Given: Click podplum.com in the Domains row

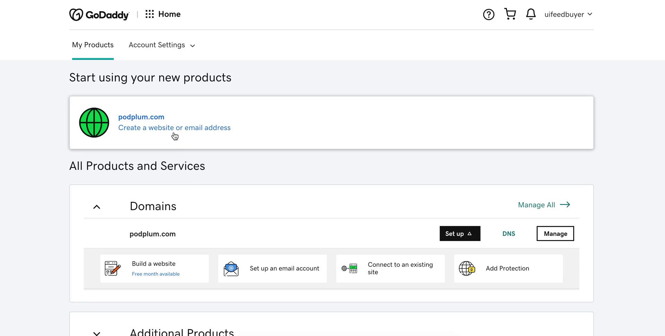Looking at the screenshot, I should click(x=152, y=234).
